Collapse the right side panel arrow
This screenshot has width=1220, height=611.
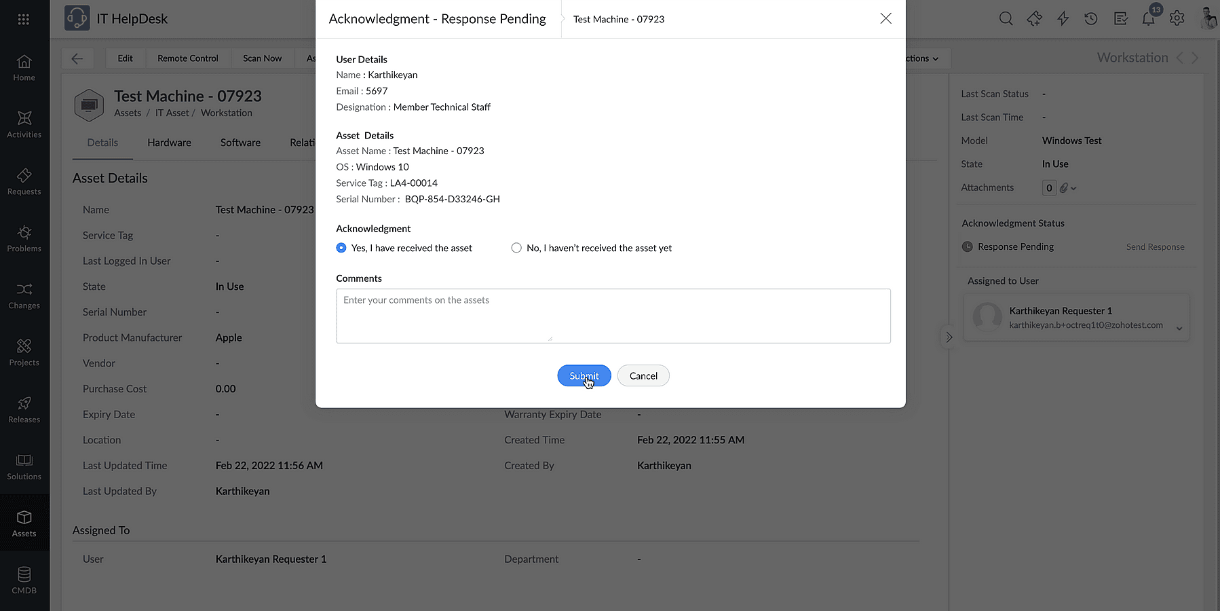949,337
